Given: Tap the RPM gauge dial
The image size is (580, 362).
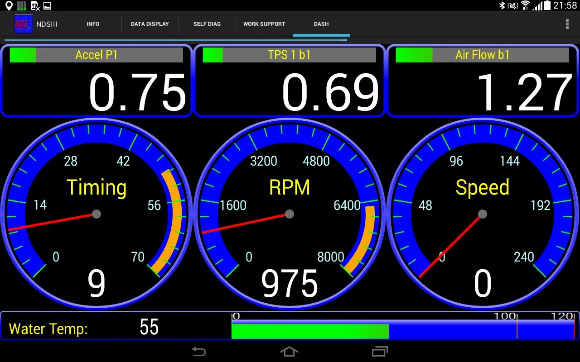Looking at the screenshot, I should pos(290,214).
